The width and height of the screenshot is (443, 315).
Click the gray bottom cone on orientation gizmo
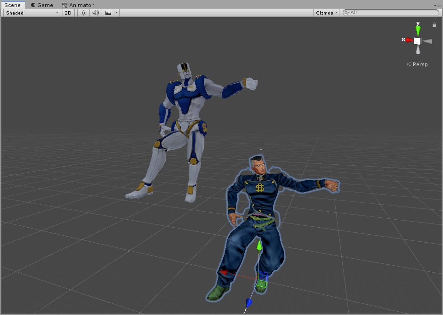418,50
